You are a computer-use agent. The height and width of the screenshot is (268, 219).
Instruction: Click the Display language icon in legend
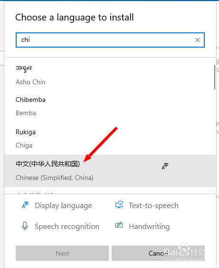(25, 205)
